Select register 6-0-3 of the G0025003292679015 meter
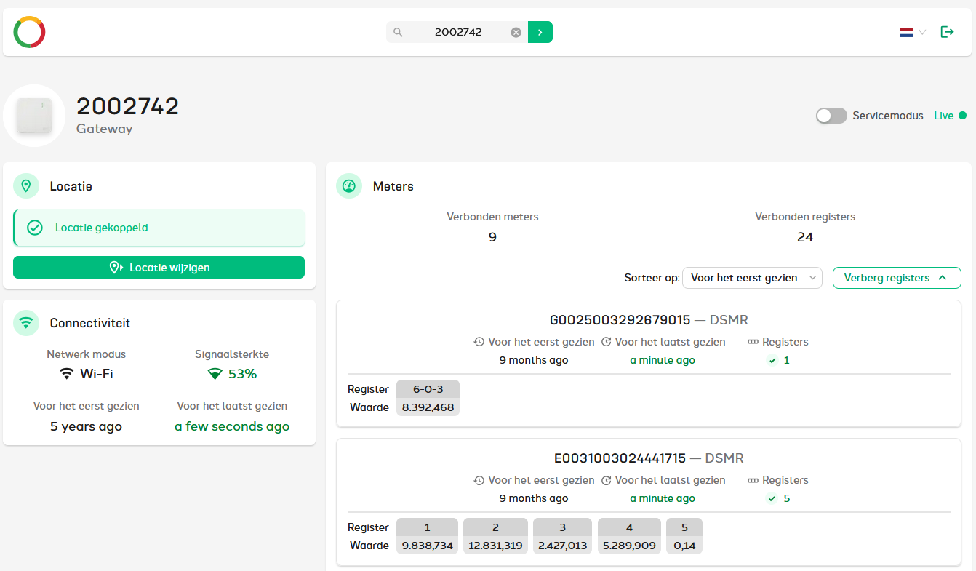 click(428, 389)
